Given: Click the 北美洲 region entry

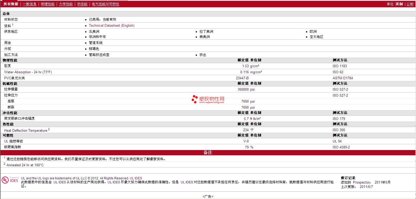Looking at the screenshot, I should pos(94,31).
